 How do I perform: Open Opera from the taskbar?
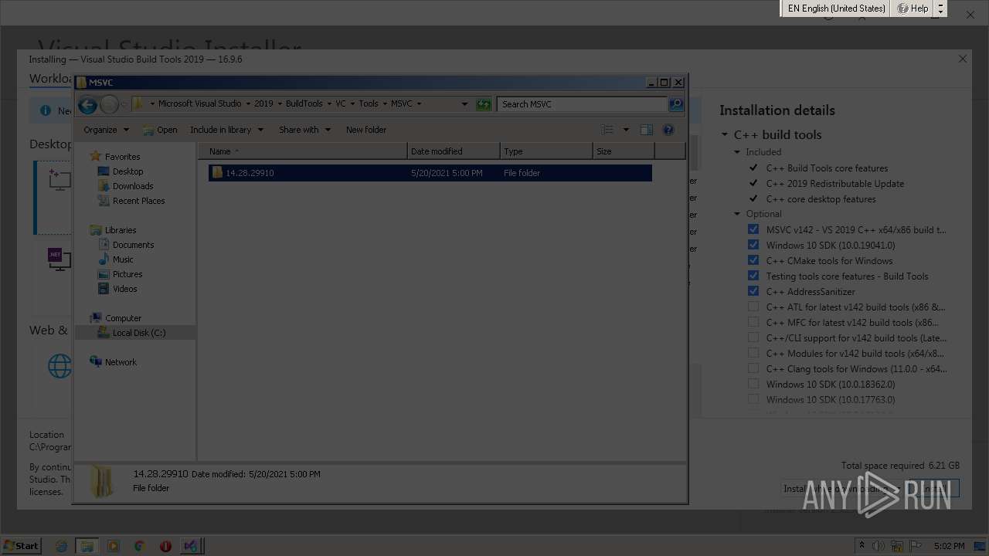[x=165, y=546]
